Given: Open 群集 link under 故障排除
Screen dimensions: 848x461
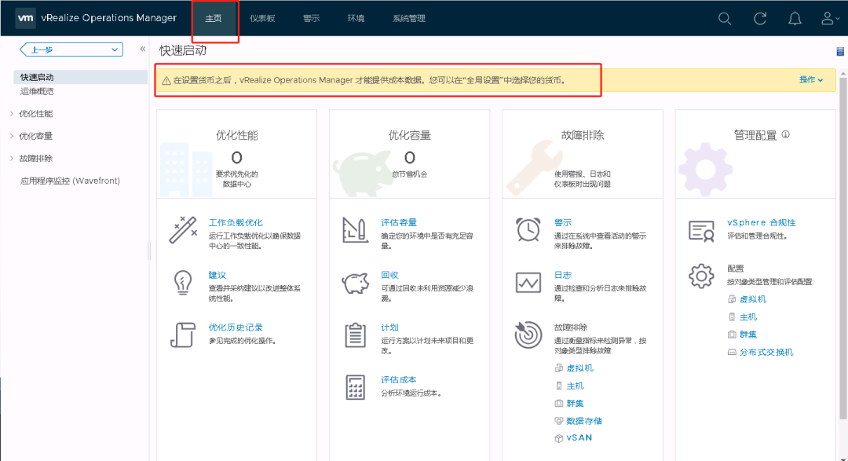Looking at the screenshot, I should click(x=575, y=403).
